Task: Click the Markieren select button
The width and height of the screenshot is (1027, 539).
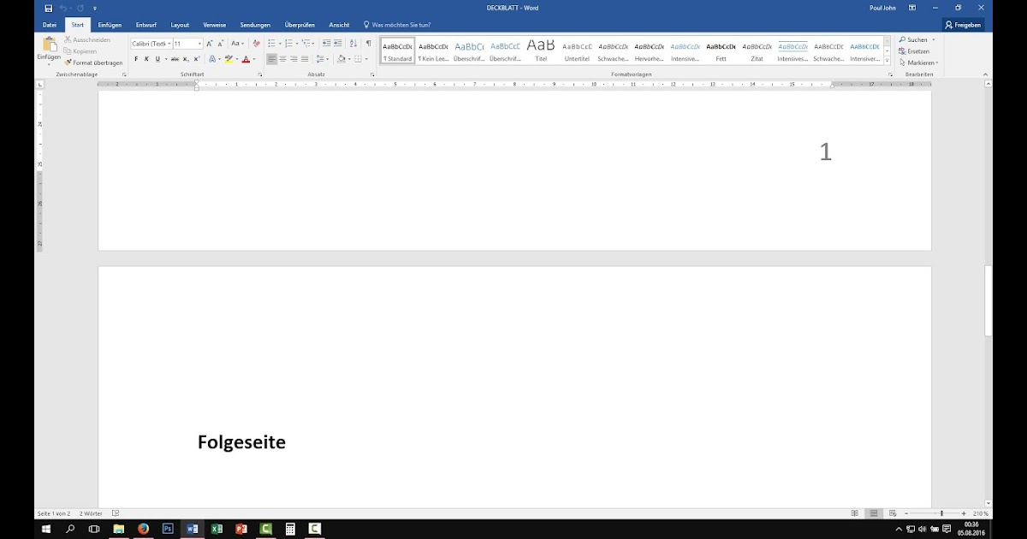Action: click(918, 62)
